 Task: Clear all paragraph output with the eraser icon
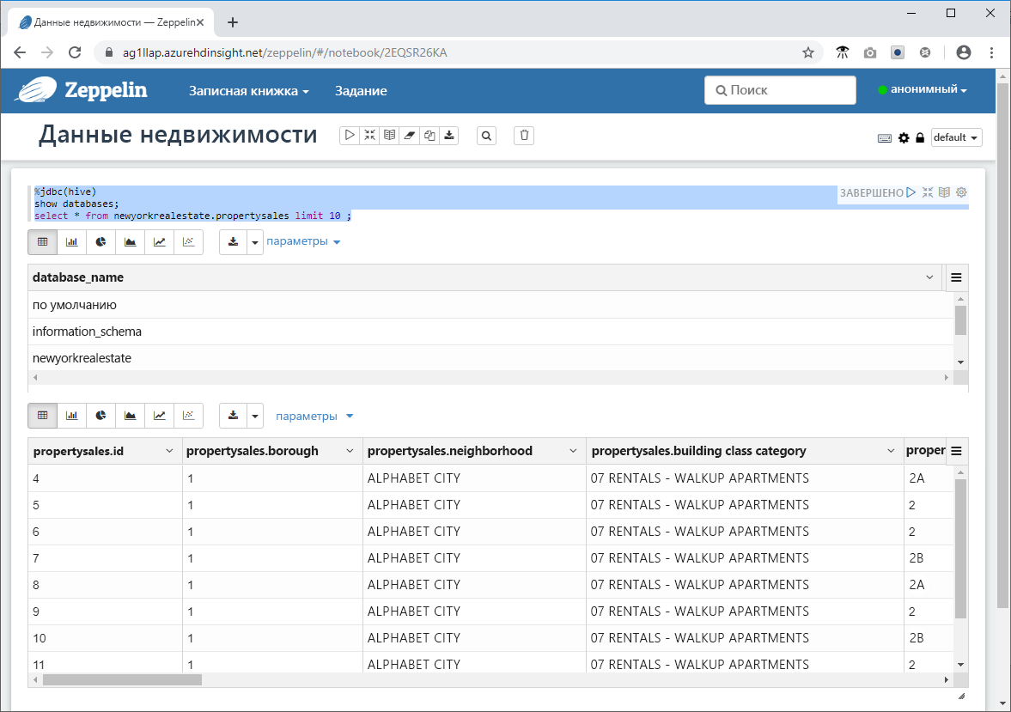pos(409,135)
